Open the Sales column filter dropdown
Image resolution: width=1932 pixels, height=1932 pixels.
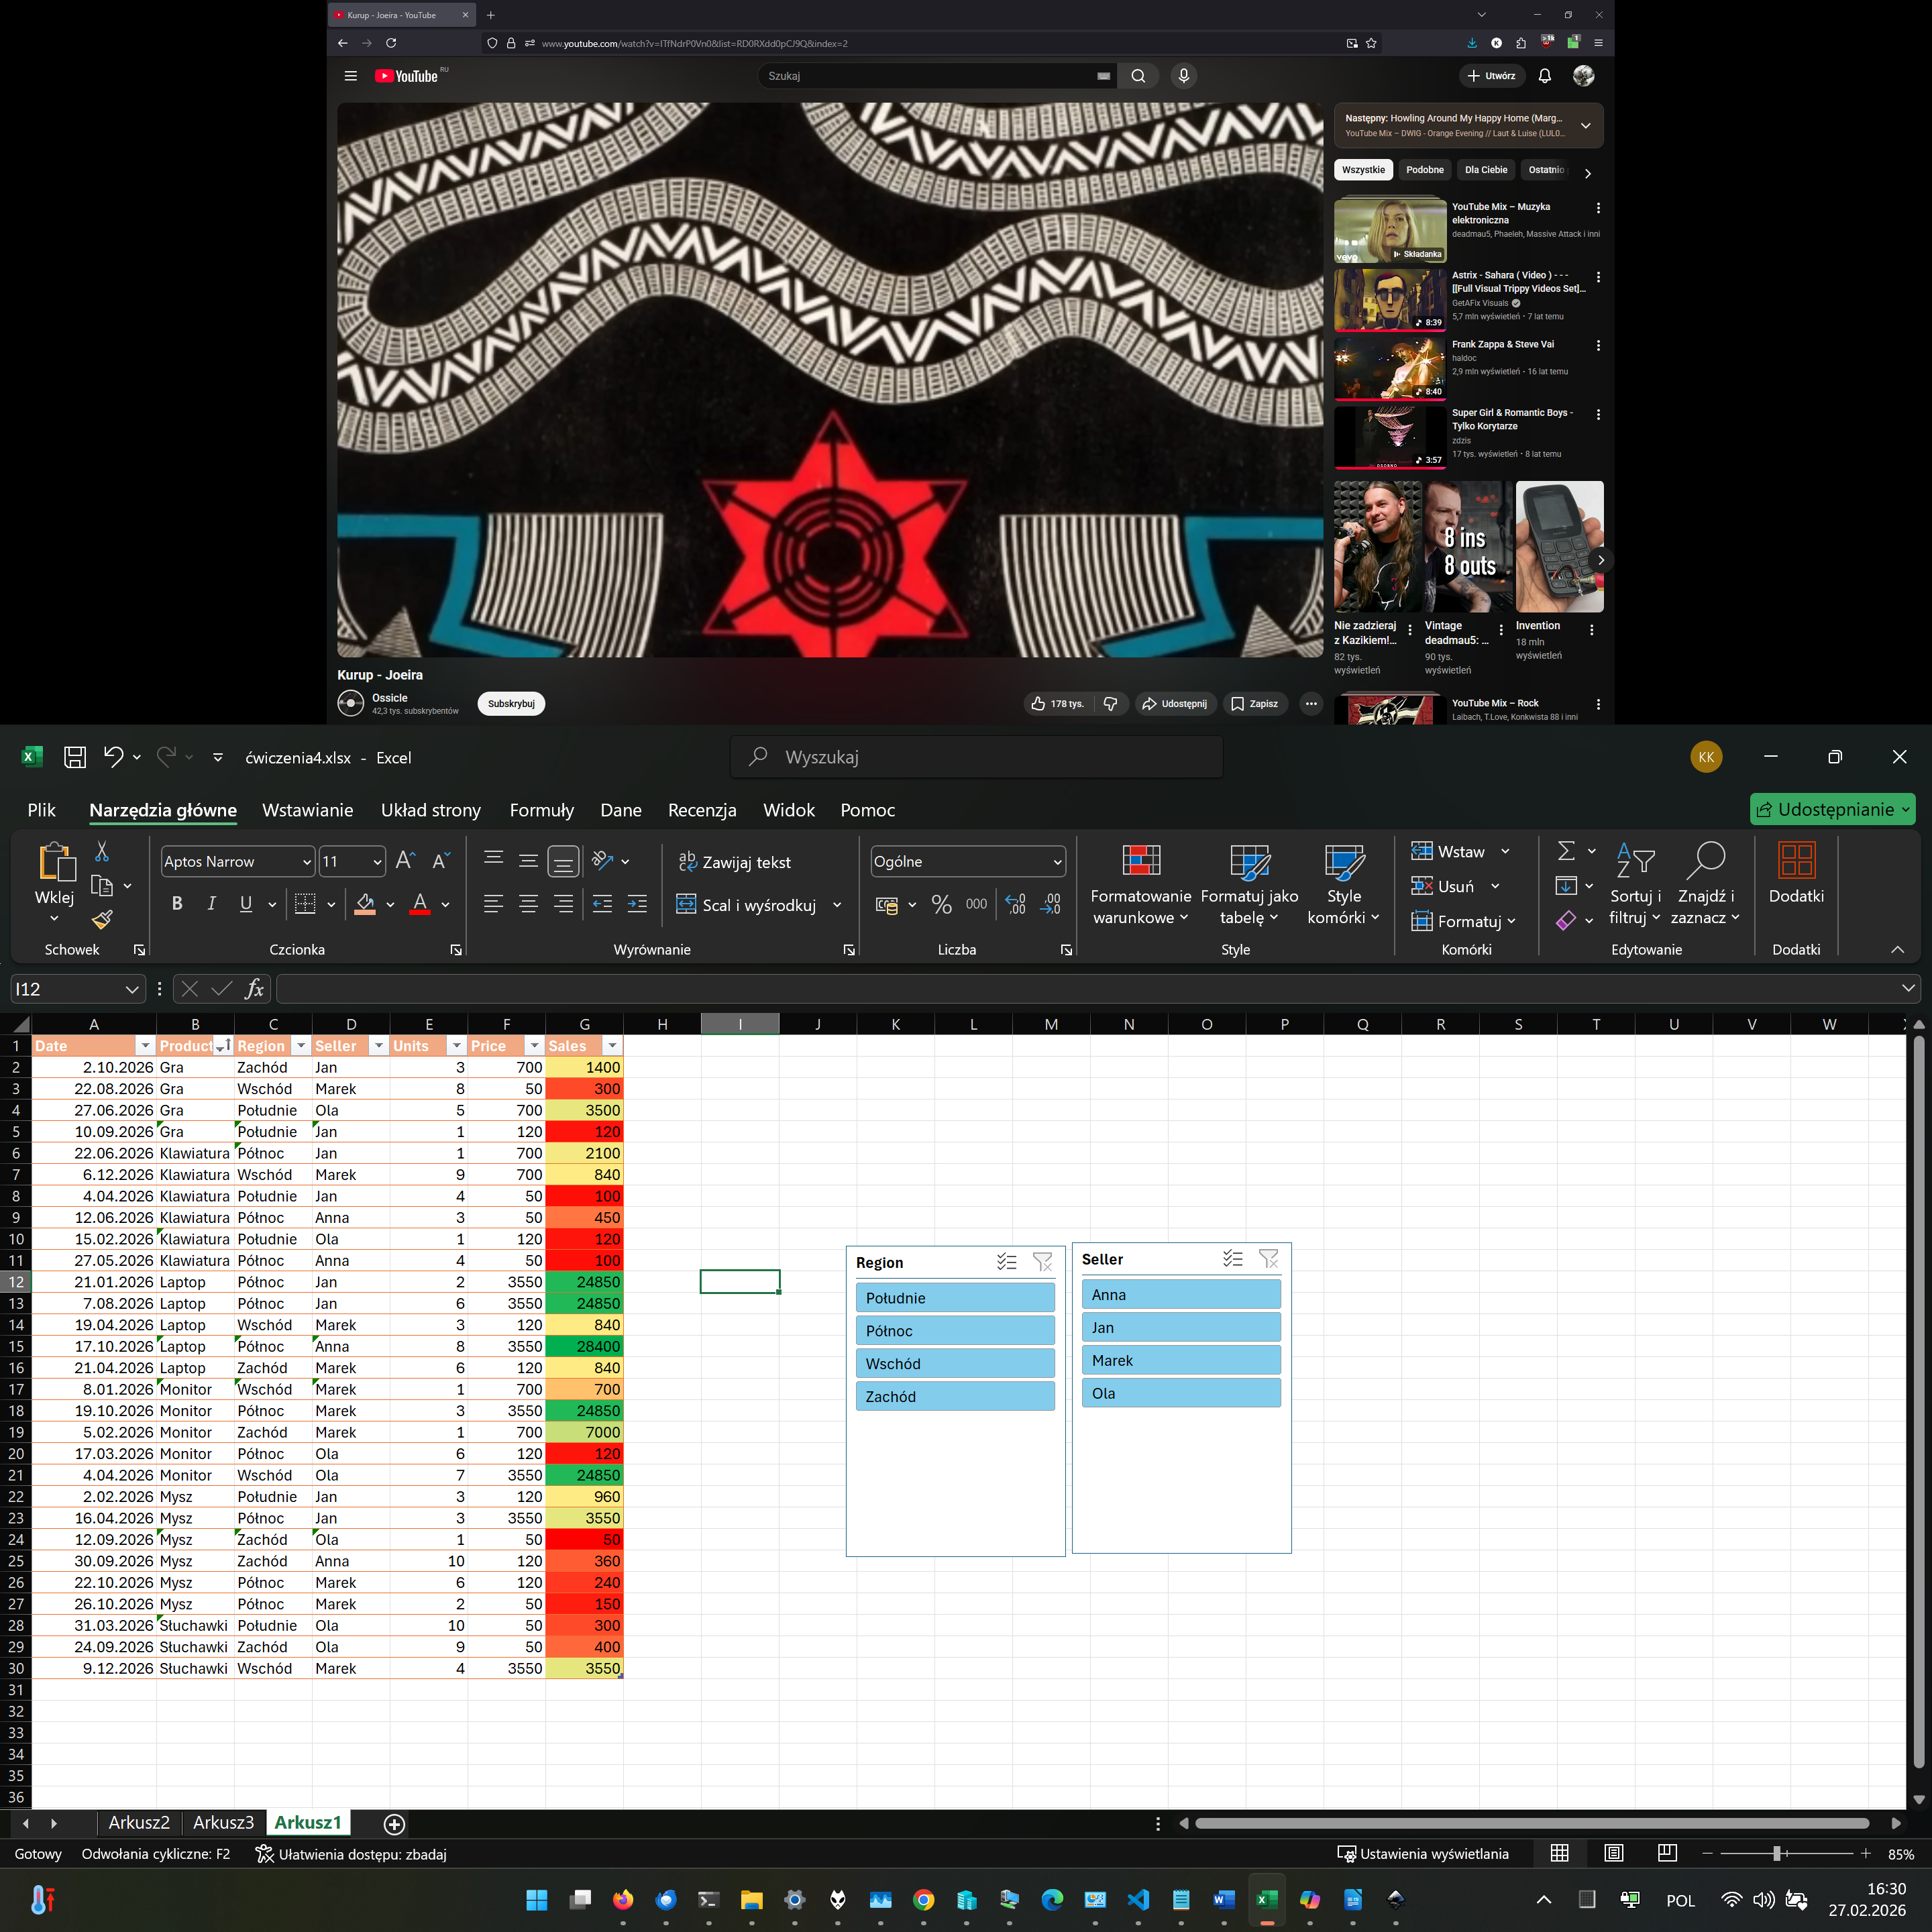tap(612, 1046)
